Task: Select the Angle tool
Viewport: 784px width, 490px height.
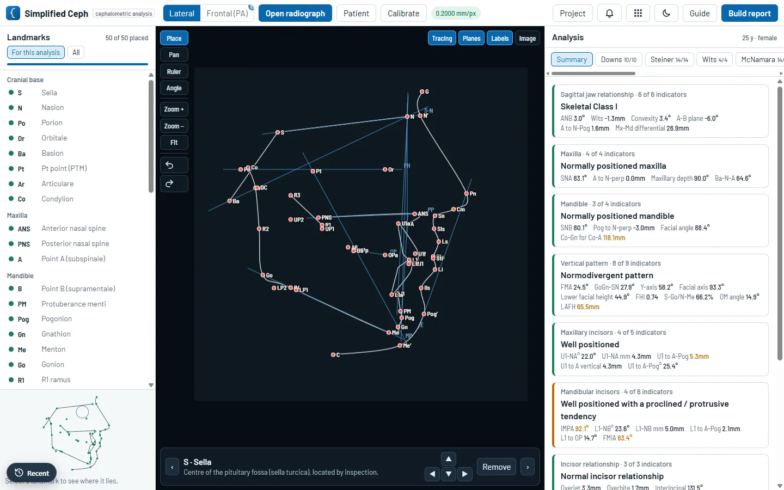Action: [174, 88]
